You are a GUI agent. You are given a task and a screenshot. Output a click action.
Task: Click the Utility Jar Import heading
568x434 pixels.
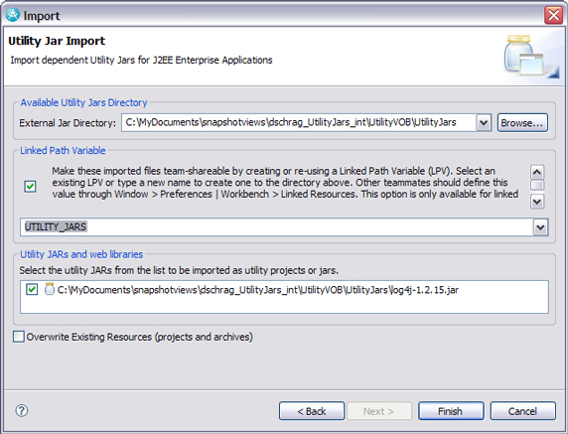tap(57, 41)
